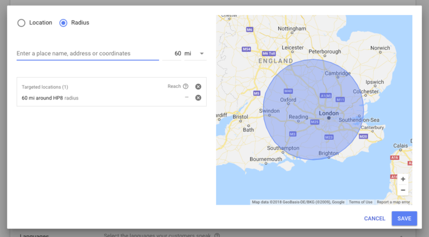Click the M5 motorway marker on the map
The height and width of the screenshot is (237, 429).
click(256, 93)
